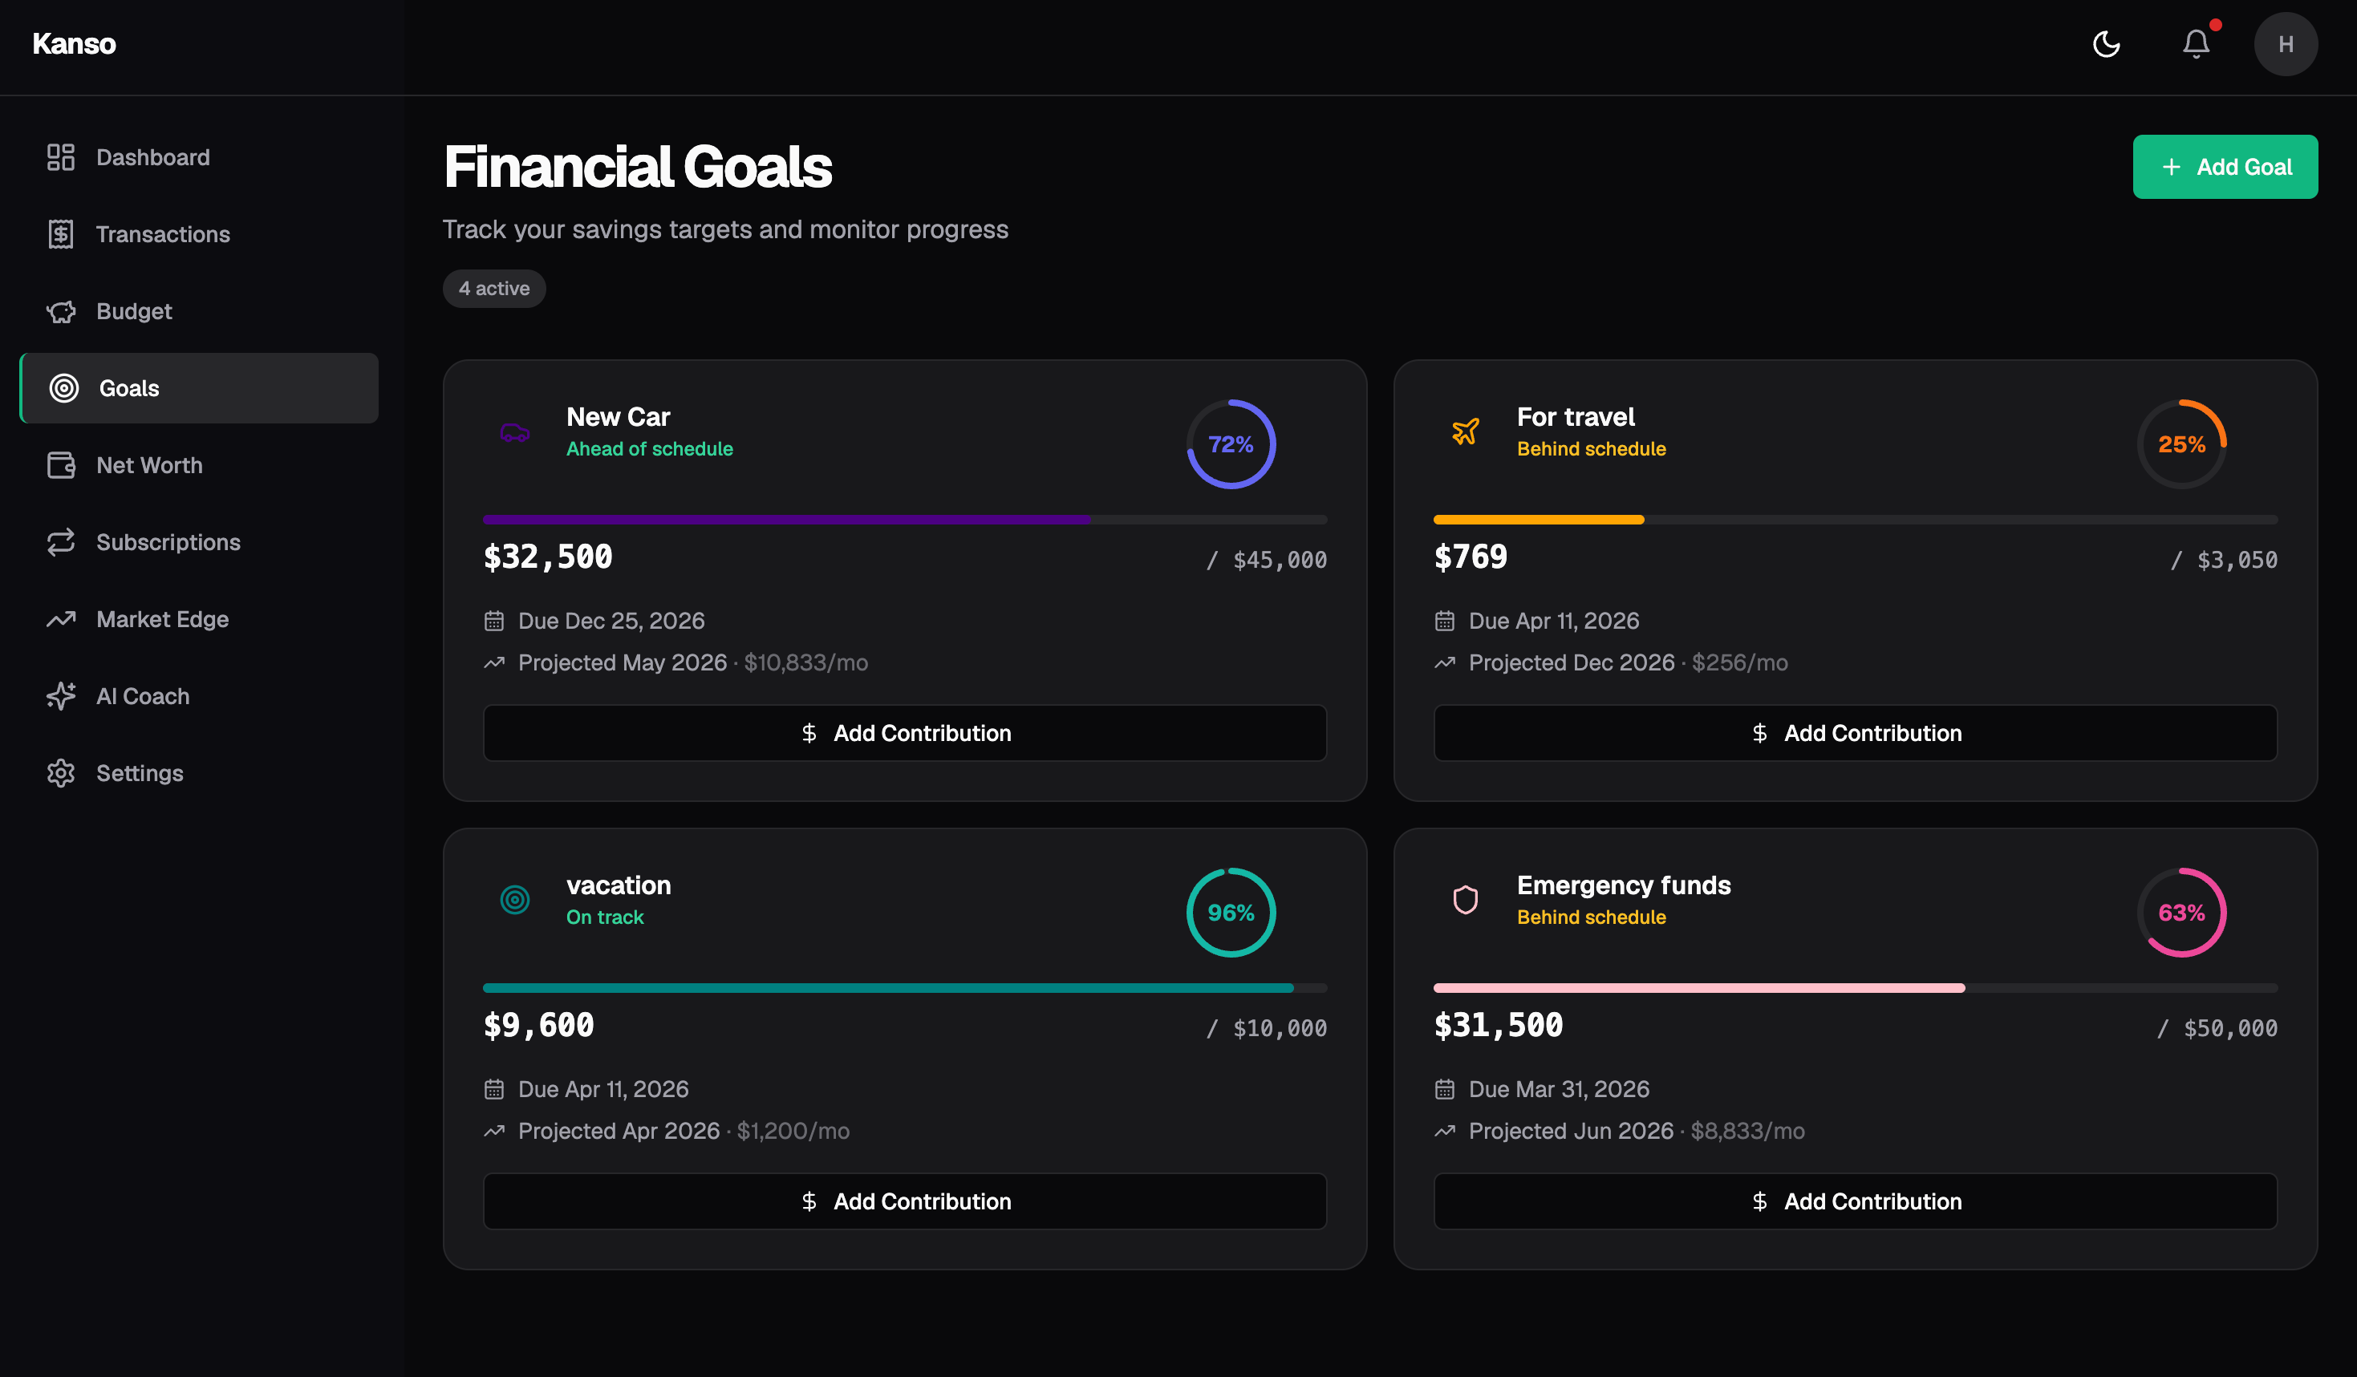Toggle dark mode with the moon icon

coord(2107,44)
